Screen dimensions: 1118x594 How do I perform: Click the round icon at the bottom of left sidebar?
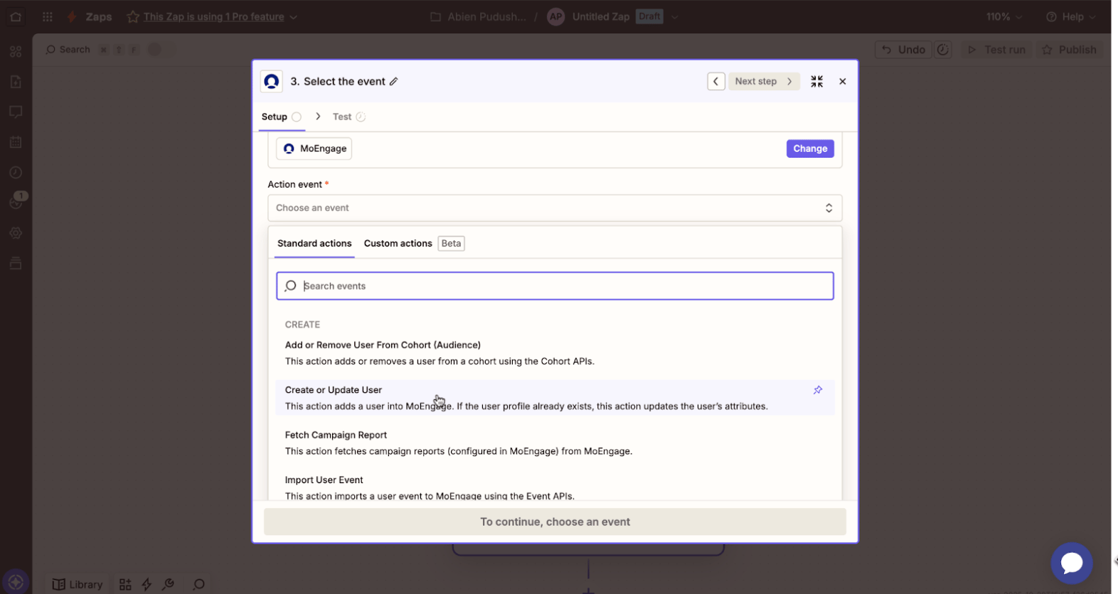click(16, 581)
